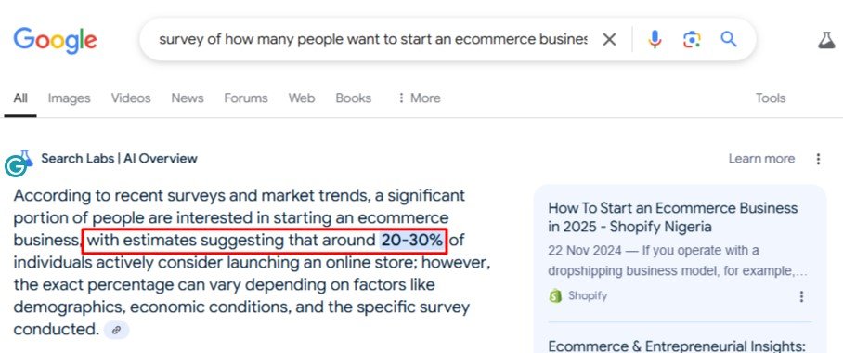The image size is (843, 353).
Task: Open Shopify result three-dot menu
Action: pyautogui.click(x=801, y=296)
